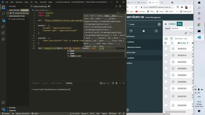The image size is (205, 115).
Task: Open the incident list hamburger menu
Action: point(166,24)
